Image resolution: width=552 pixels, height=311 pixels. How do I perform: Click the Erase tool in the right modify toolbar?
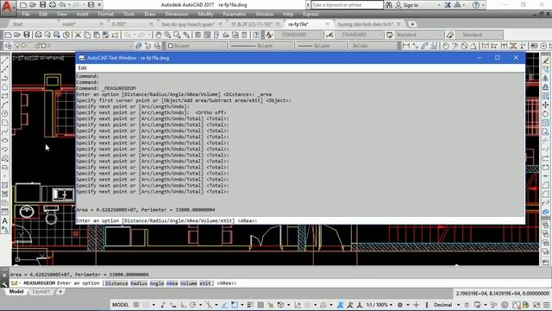[546, 60]
